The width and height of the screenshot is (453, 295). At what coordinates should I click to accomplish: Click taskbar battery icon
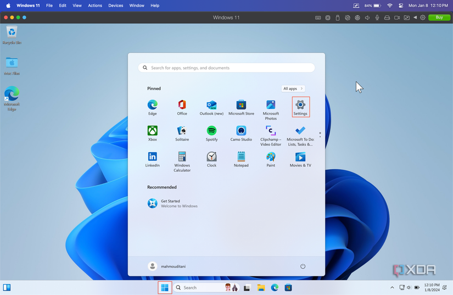click(x=417, y=287)
